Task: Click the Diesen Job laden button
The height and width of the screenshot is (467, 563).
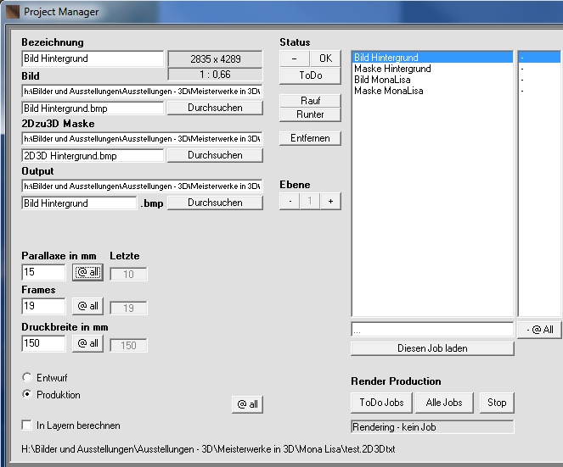Action: (x=432, y=348)
